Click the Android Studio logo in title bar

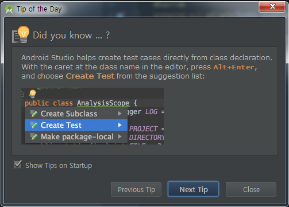tap(9, 9)
